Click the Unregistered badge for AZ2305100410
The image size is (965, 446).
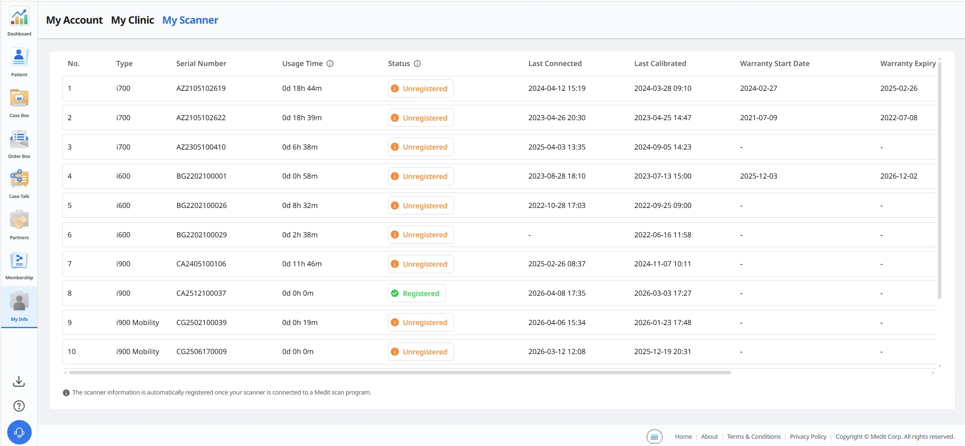coord(421,147)
